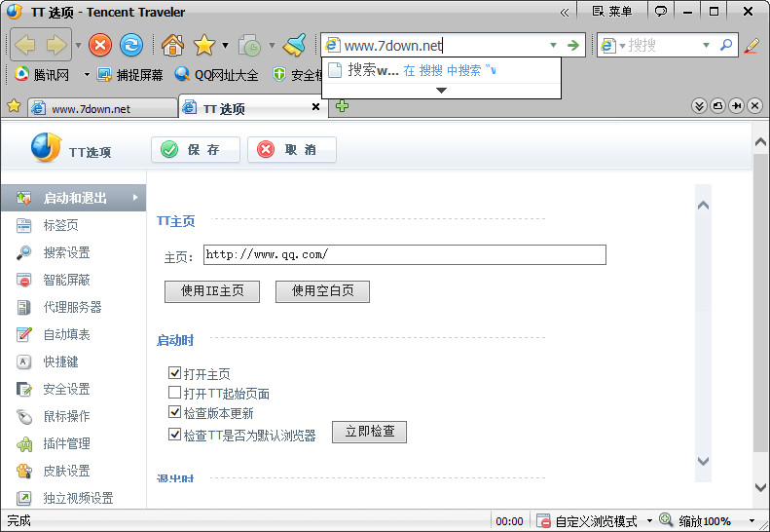Open the speech bubble feedback icon

click(x=661, y=12)
